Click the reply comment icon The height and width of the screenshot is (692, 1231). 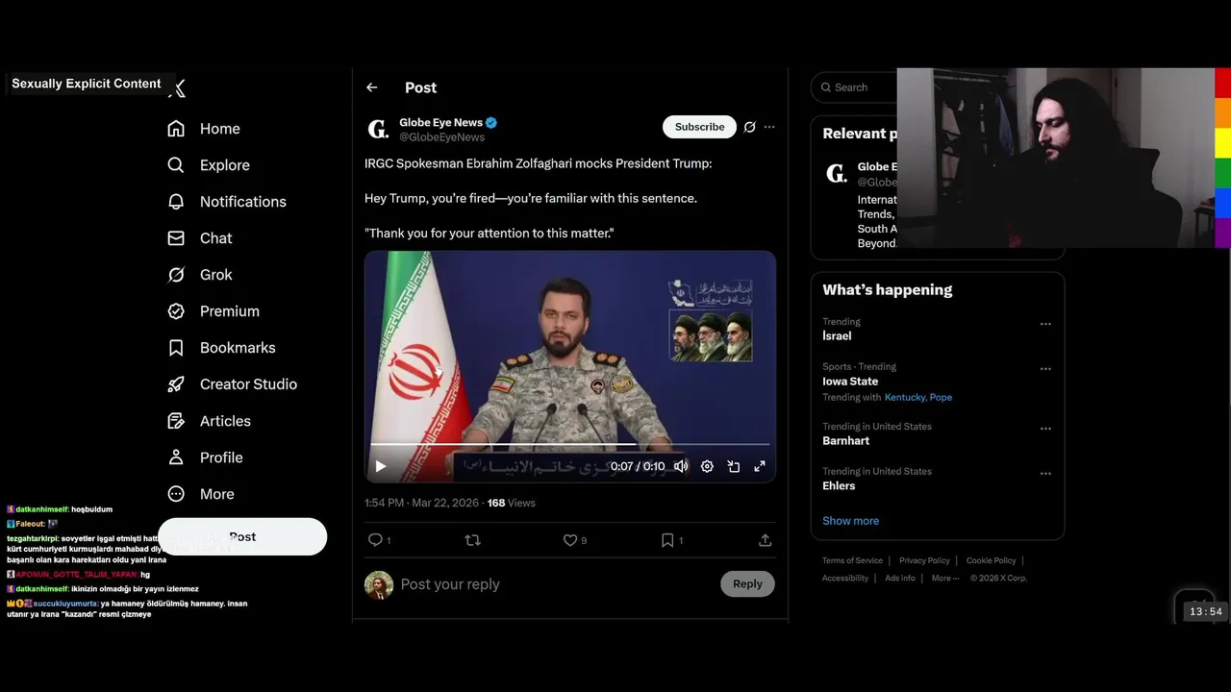[x=376, y=540]
